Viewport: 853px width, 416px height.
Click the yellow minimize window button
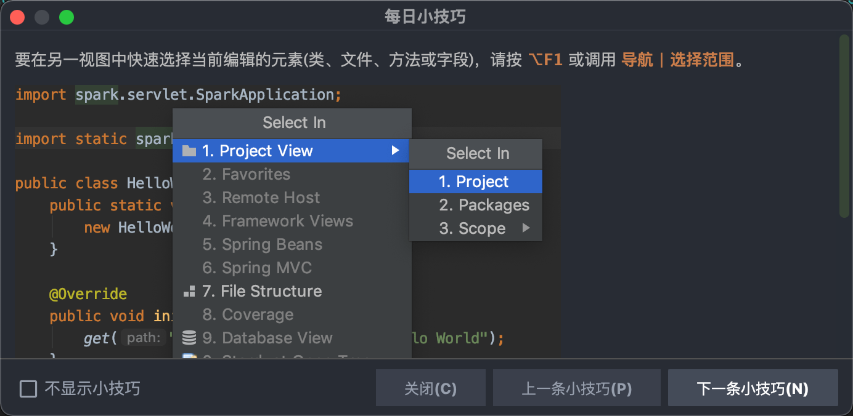point(42,17)
